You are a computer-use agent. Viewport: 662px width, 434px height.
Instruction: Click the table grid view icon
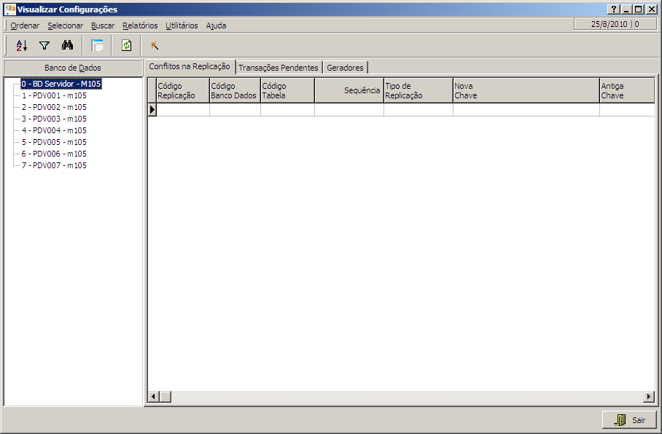(97, 45)
